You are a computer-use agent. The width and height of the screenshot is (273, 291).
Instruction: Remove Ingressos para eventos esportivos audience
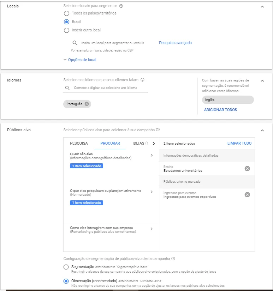pos(247,195)
